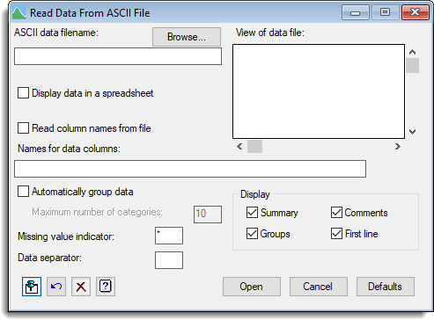Click the up arrow of data view scrollbar
Image resolution: width=434 pixels, height=320 pixels.
412,52
